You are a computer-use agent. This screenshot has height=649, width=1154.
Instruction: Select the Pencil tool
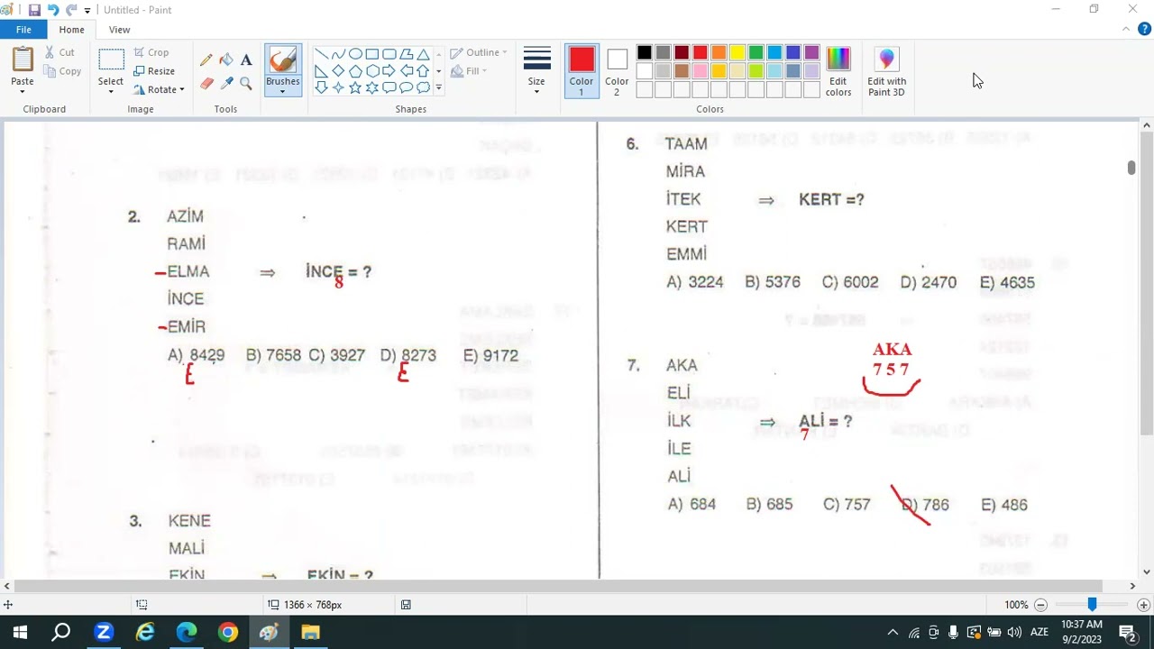206,60
